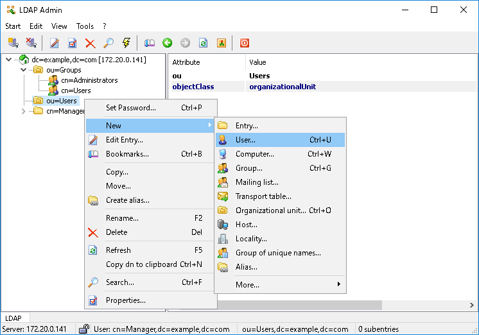Select the organizationalUnit value cell
Image resolution: width=479 pixels, height=335 pixels.
(x=283, y=87)
